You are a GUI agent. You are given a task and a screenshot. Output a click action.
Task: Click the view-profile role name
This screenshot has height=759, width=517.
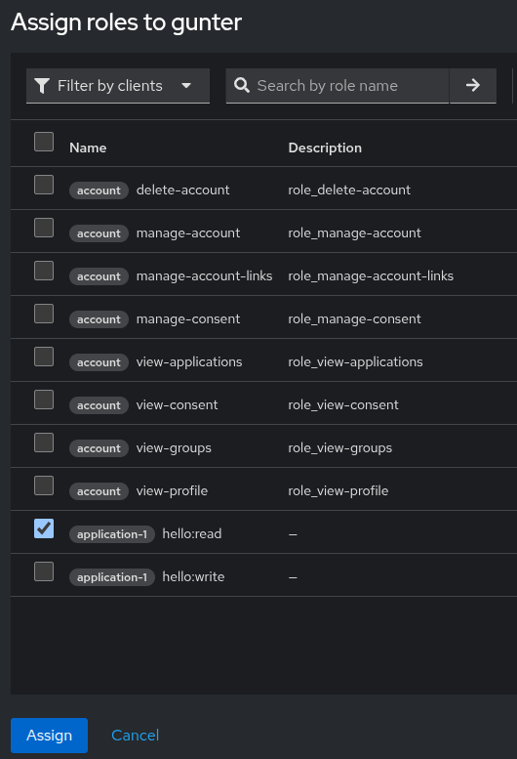point(172,490)
